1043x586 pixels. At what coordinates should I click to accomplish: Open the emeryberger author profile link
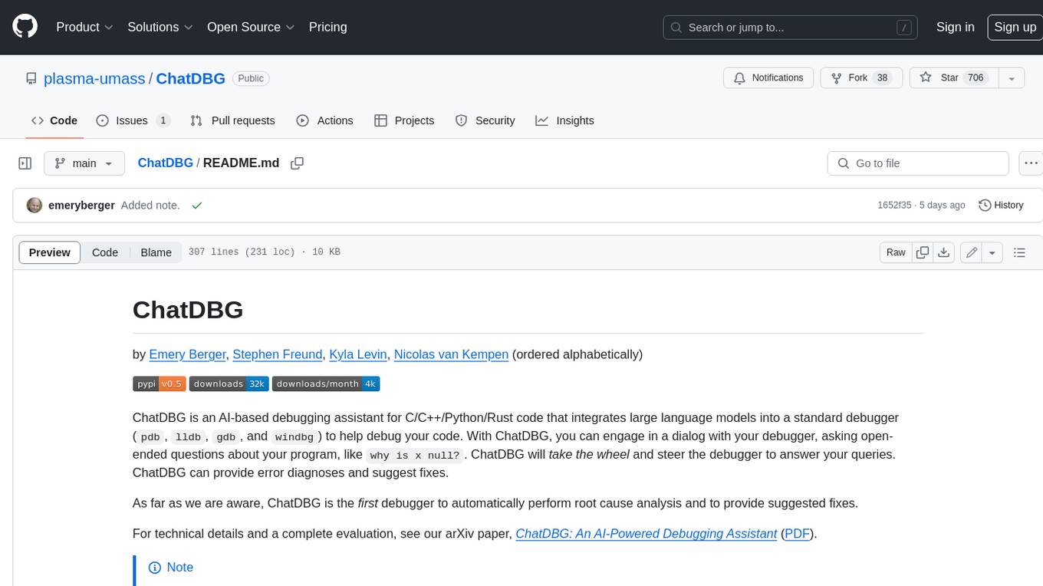tap(81, 206)
